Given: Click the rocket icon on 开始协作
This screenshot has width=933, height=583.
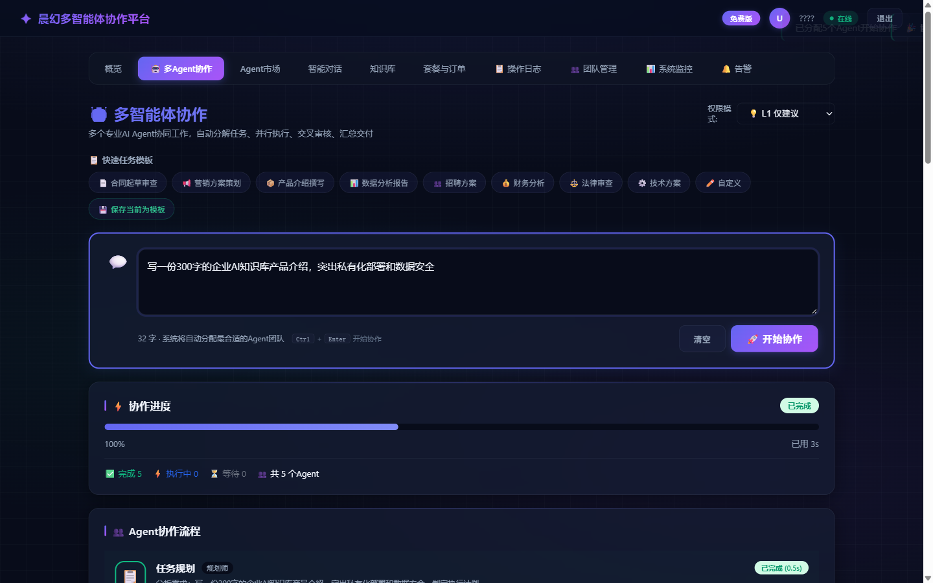Looking at the screenshot, I should (752, 339).
